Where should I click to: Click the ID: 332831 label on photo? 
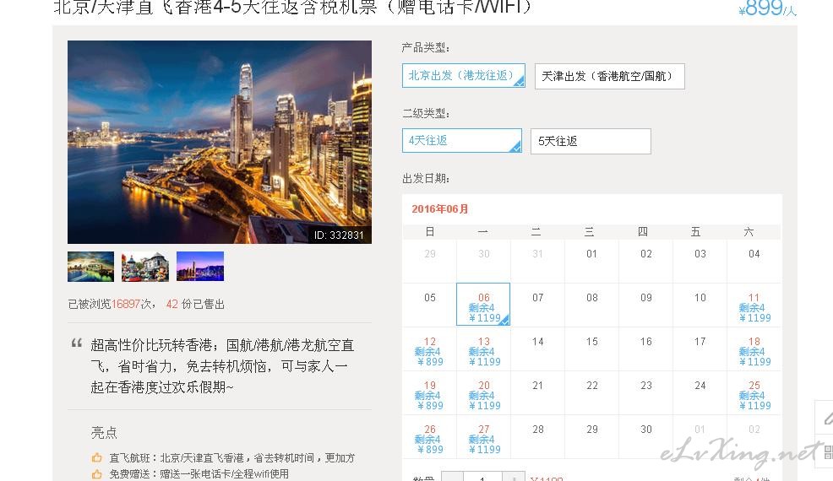(339, 235)
